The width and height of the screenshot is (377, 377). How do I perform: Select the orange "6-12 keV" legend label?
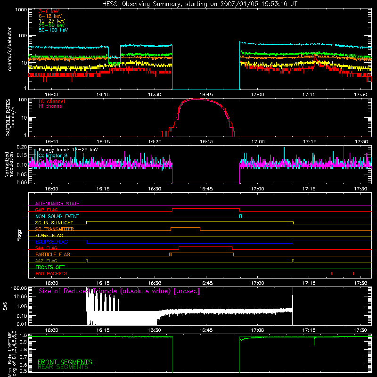click(50, 16)
